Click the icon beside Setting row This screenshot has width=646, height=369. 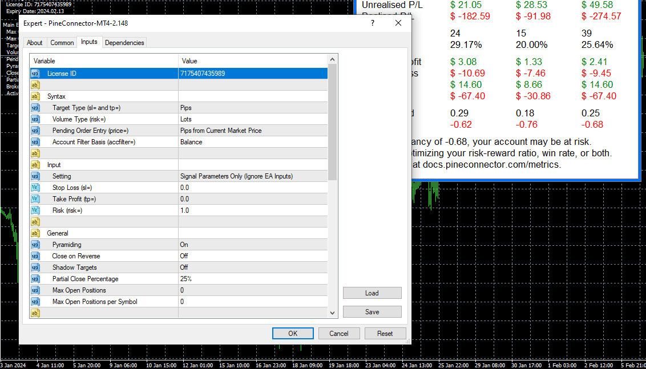coord(35,176)
